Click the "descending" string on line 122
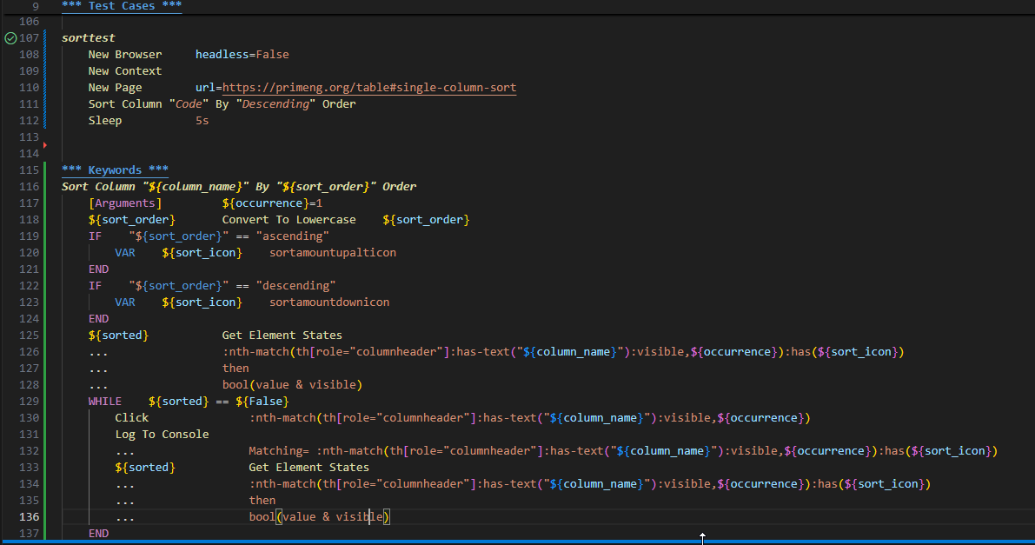This screenshot has height=545, width=1035. pos(295,286)
